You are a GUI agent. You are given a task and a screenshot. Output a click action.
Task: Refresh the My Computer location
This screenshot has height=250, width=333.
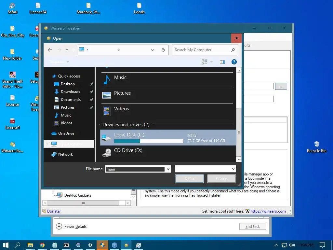tap(163, 50)
